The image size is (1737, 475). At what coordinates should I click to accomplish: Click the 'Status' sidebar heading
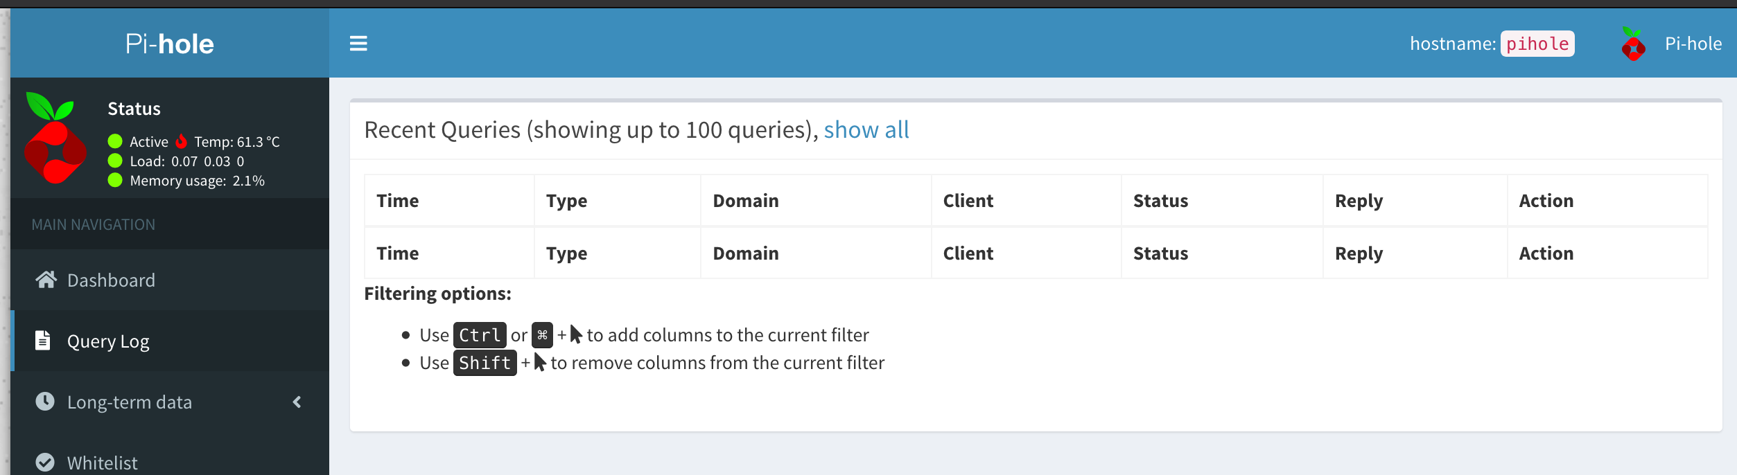click(x=134, y=109)
